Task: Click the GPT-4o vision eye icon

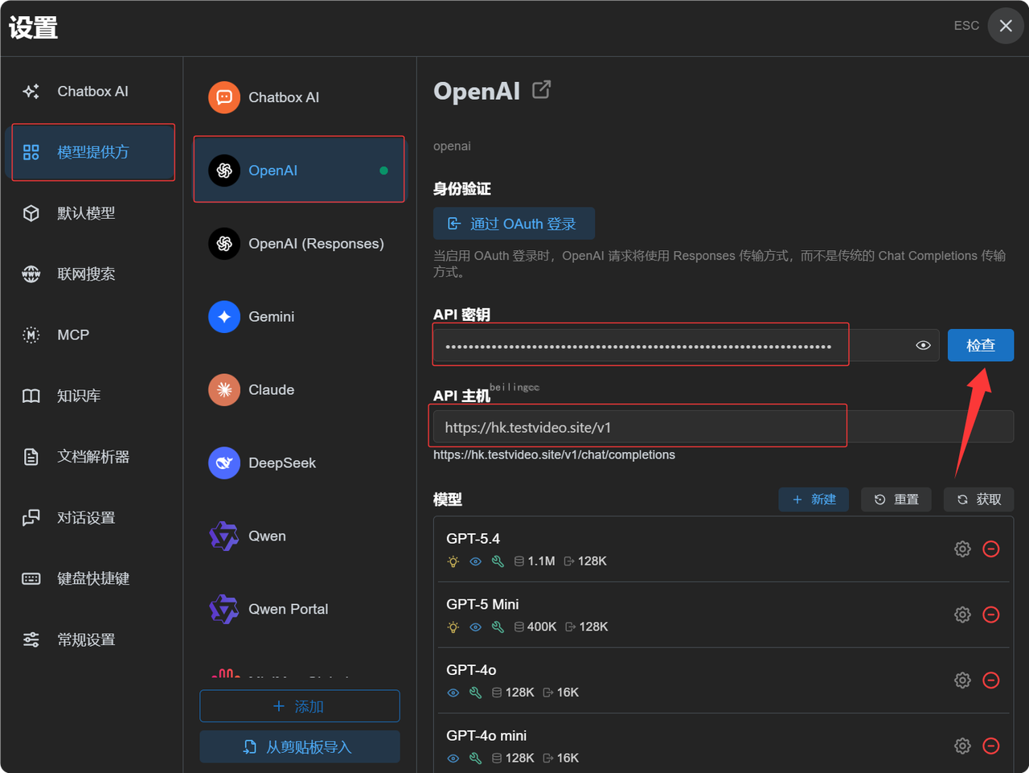Action: (453, 693)
